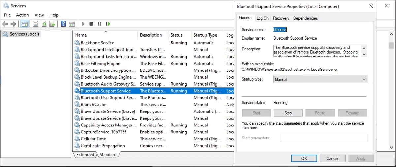Click the OK button
396x167 pixels.
304,158
